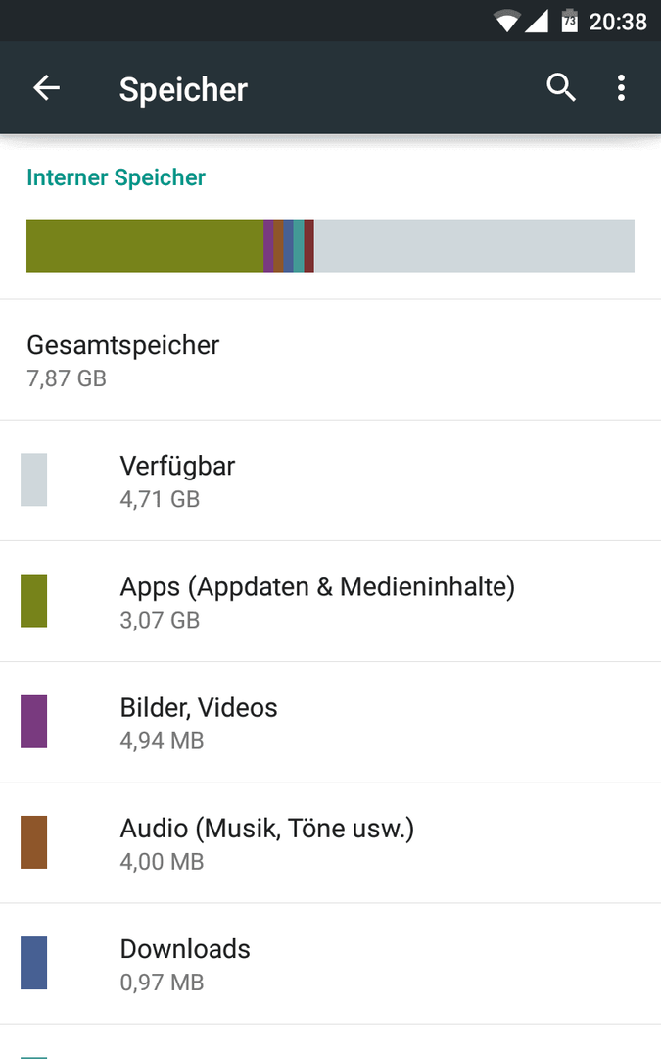Click the brown Audio color swatch
Image resolution: width=661 pixels, height=1059 pixels.
[33, 842]
